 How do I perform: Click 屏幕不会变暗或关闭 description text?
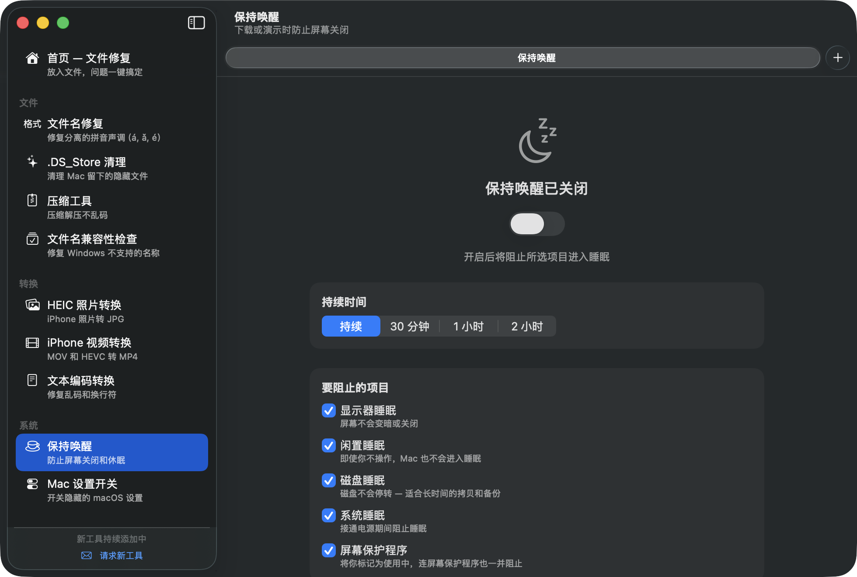(x=379, y=424)
